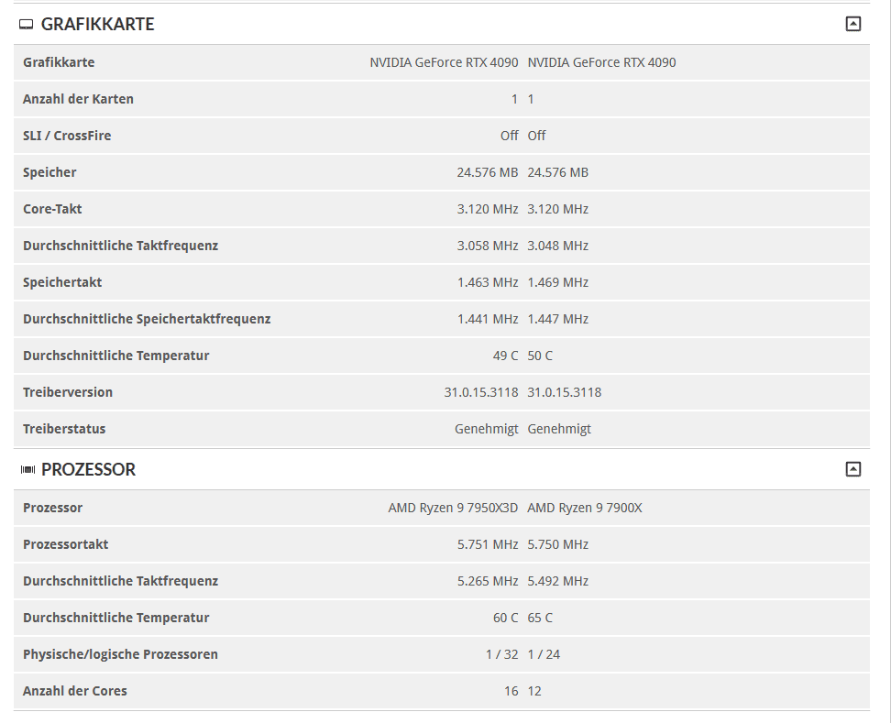Screen dimensions: 891x723
Task: Click the 49 C temperature value
Action: [x=506, y=356]
